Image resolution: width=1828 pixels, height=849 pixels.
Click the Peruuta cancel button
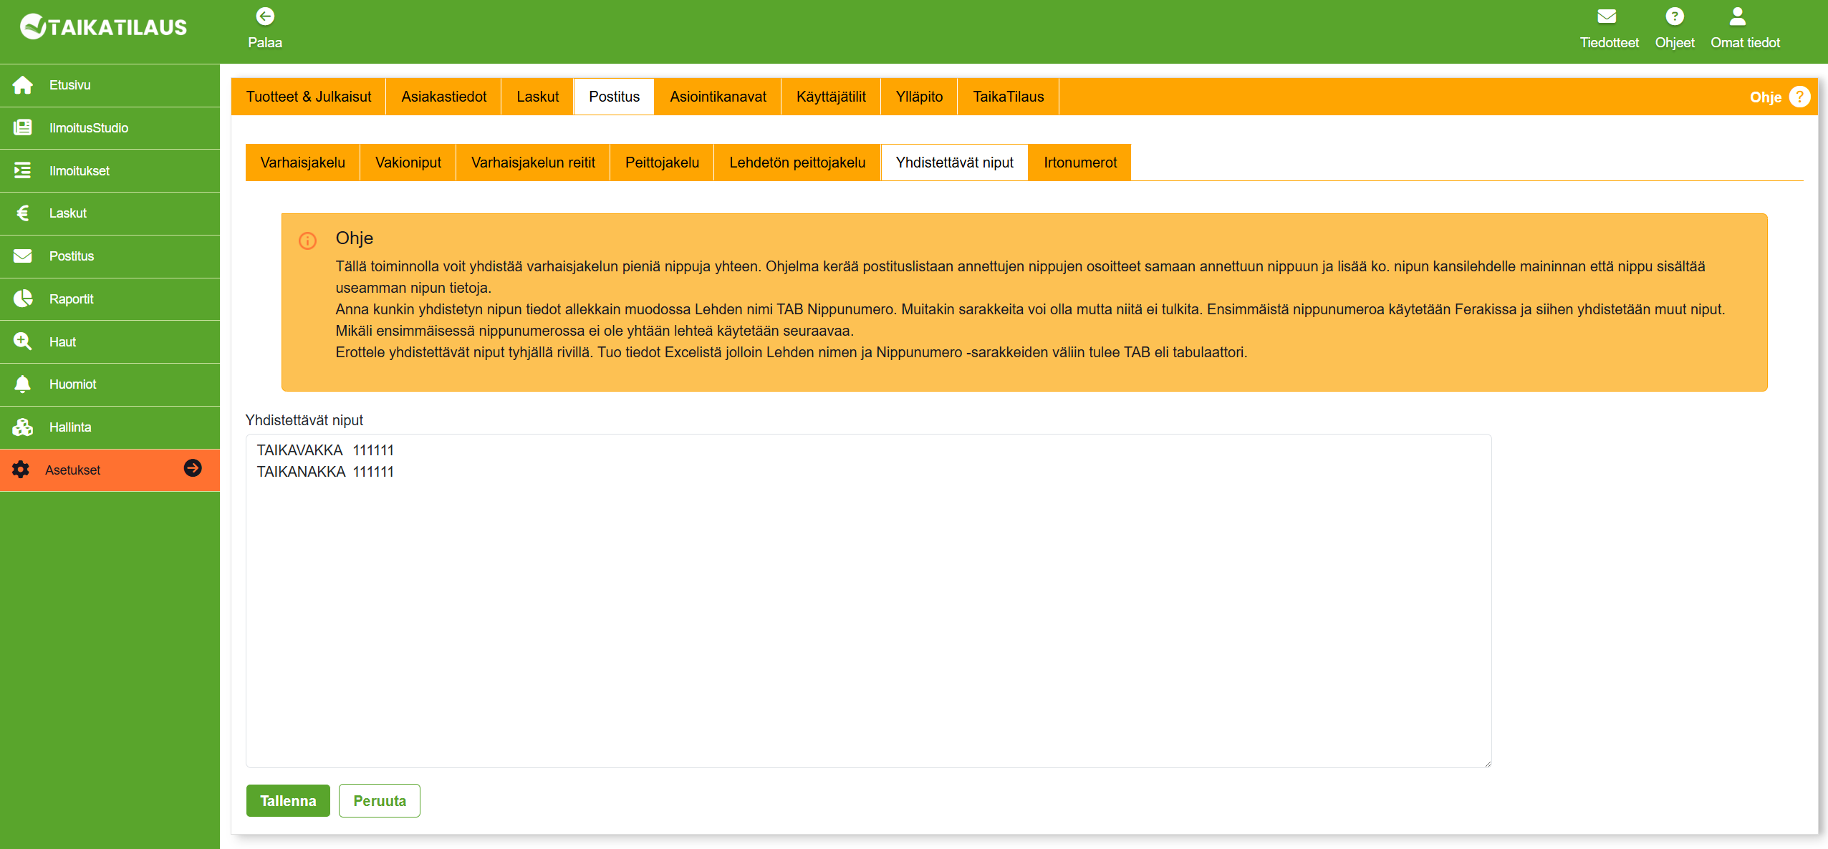click(x=379, y=801)
